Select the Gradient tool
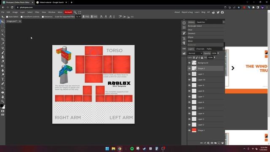This screenshot has height=152, width=270. tap(3, 66)
